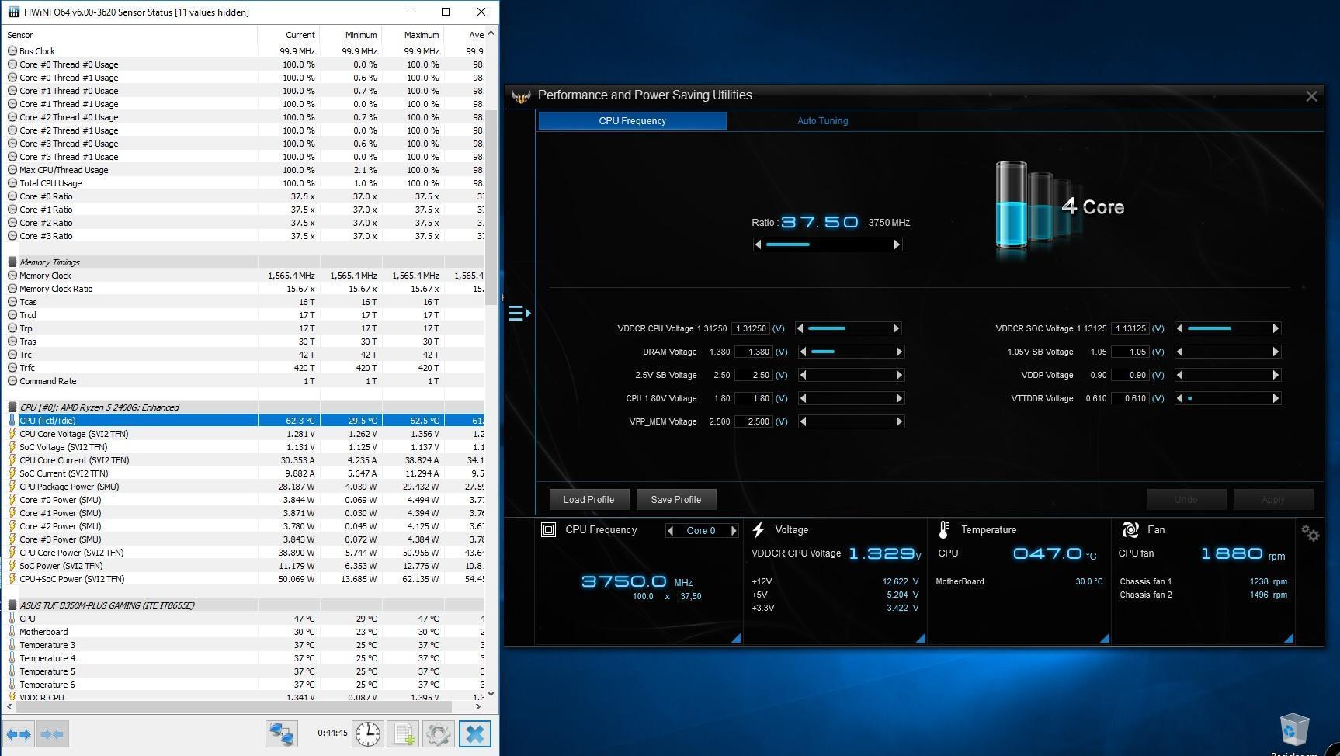Click CPU Frequency panel chip icon
1340x756 pixels.
click(548, 530)
